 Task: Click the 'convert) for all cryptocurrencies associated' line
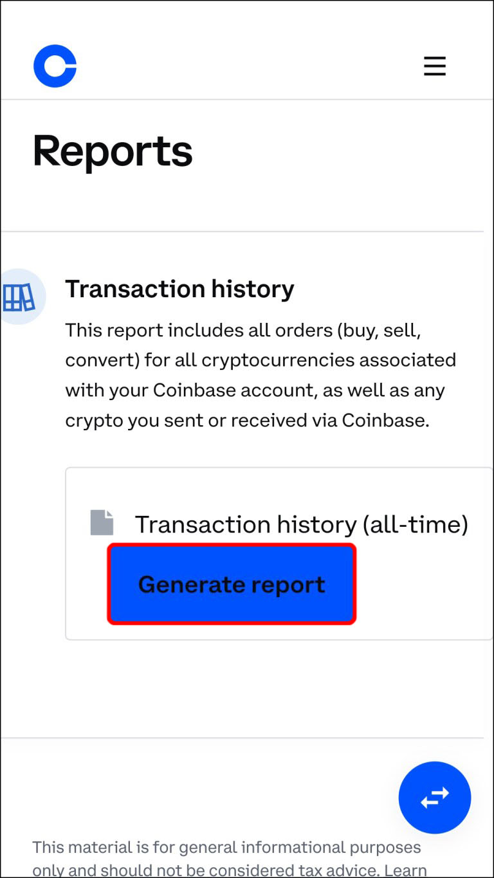pyautogui.click(x=261, y=360)
